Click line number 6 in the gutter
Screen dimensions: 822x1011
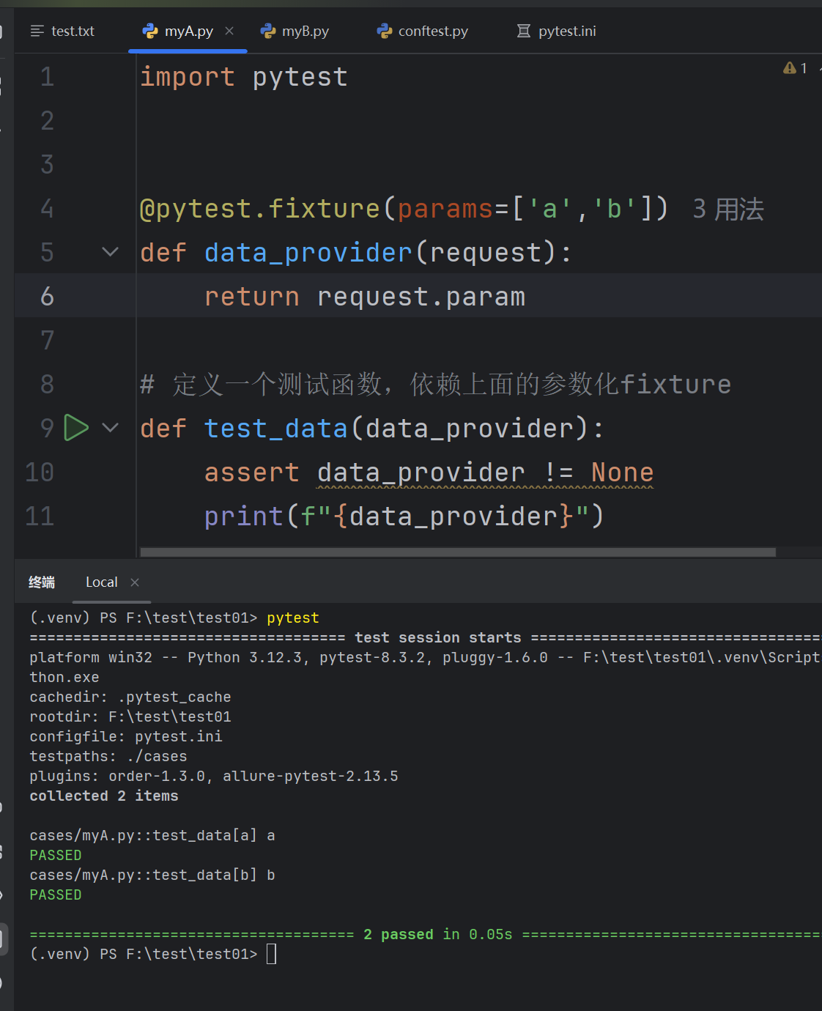[47, 297]
